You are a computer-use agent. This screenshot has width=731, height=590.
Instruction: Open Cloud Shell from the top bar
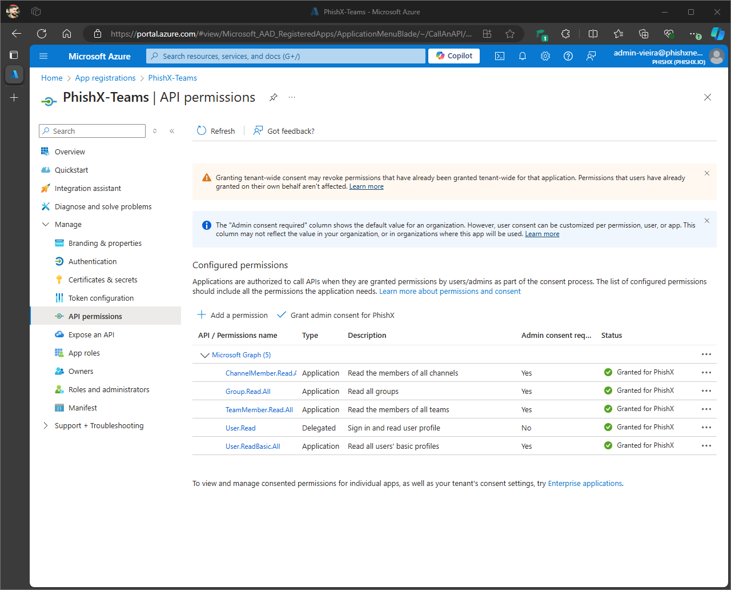500,56
